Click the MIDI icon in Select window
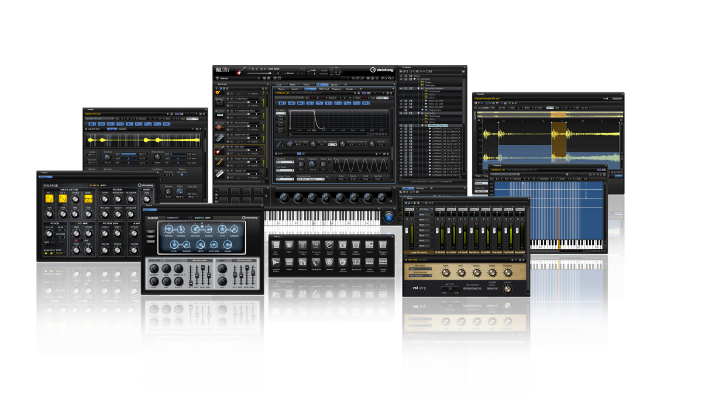Screen dimensions: 702x410 [x=289, y=244]
